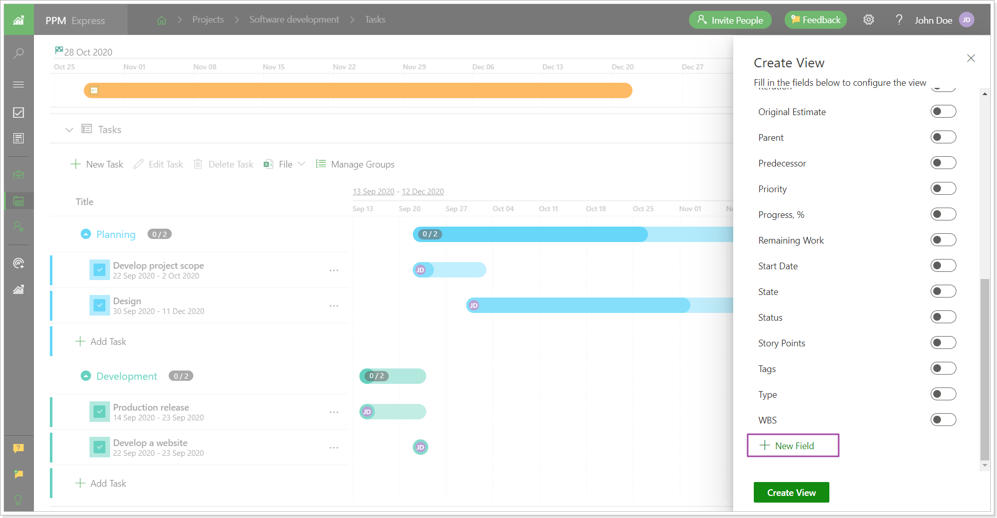The width and height of the screenshot is (997, 518).
Task: Open the search panel in the sidebar
Action: pos(19,53)
